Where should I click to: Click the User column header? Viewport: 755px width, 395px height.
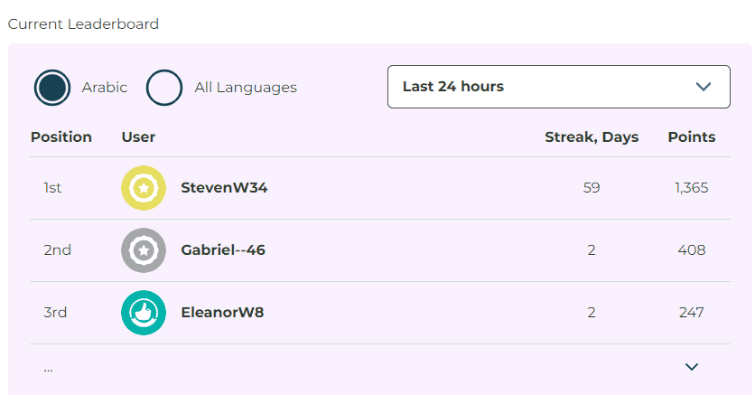(x=138, y=137)
